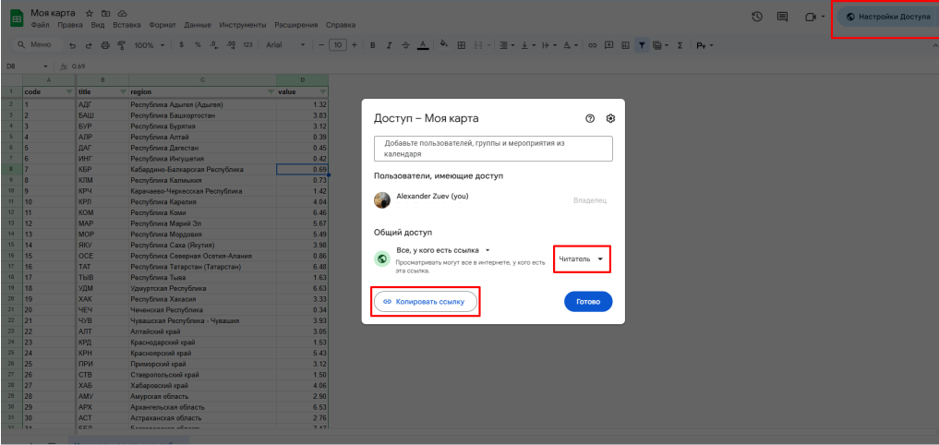Check the cloud save status icon
Image resolution: width=939 pixels, height=445 pixels.
pos(123,13)
